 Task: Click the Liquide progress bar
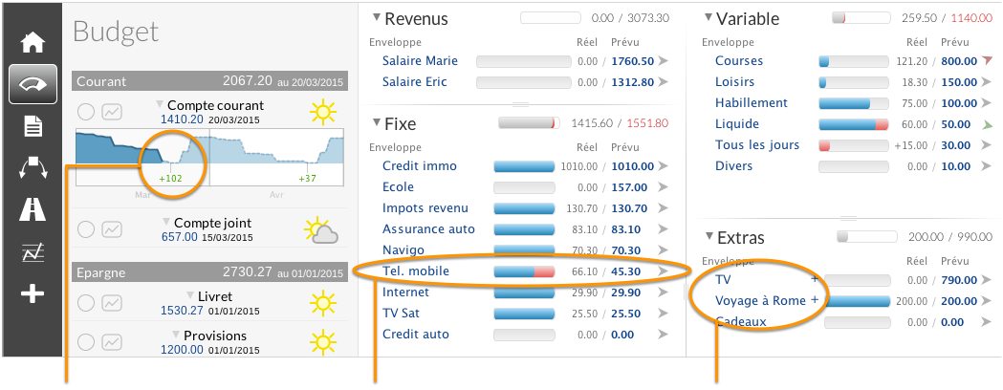tap(853, 124)
